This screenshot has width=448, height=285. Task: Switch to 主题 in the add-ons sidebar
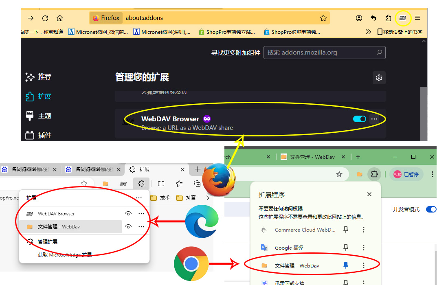(x=38, y=116)
